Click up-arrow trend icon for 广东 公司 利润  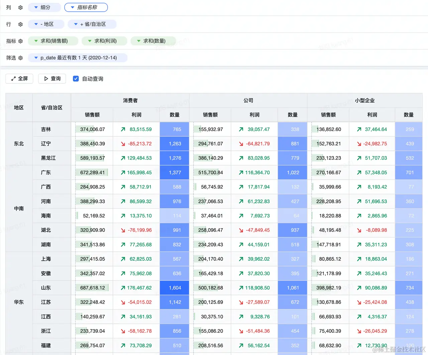(241, 172)
